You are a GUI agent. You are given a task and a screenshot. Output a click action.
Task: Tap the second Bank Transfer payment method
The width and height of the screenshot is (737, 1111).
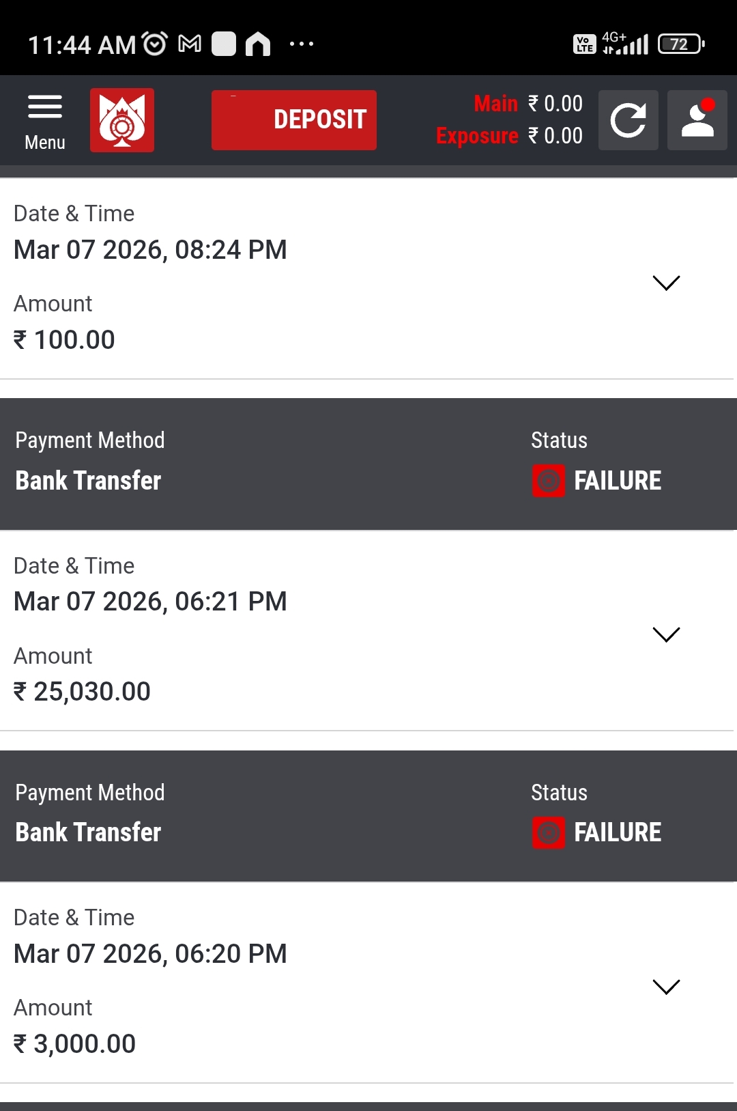tap(89, 832)
